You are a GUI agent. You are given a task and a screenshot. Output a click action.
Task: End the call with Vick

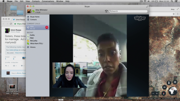(47, 27)
